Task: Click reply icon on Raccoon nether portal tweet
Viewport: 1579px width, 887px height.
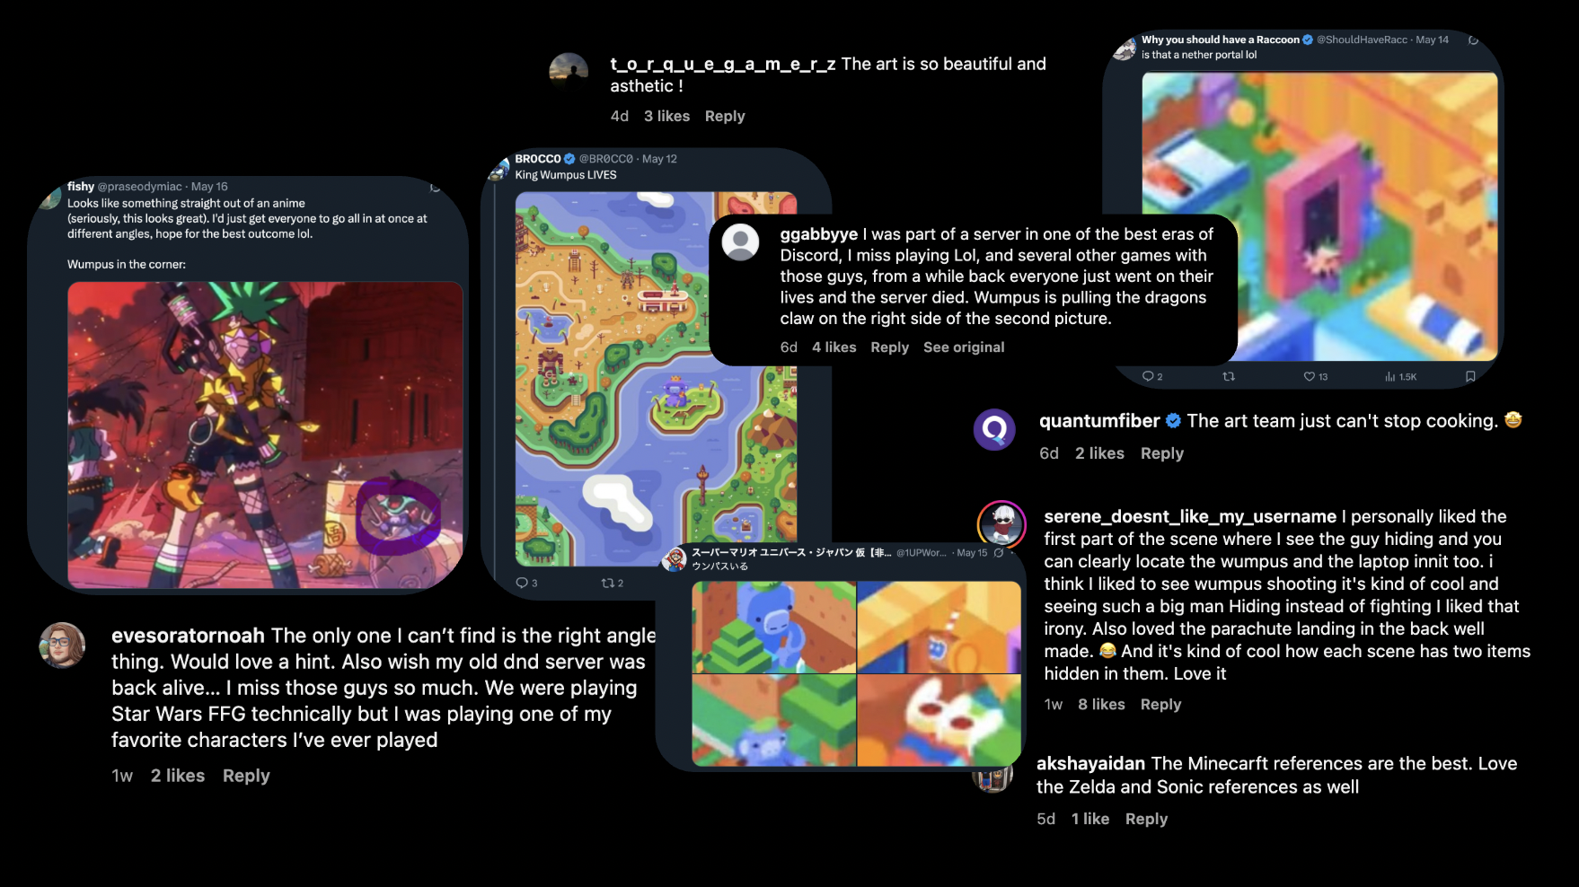Action: [1147, 376]
